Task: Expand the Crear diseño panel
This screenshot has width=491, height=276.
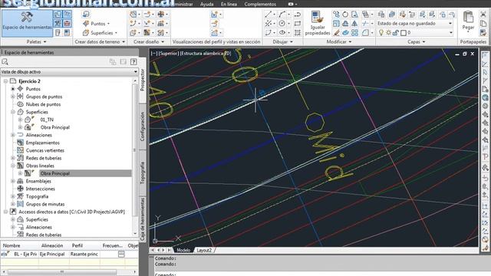Action: pos(149,41)
